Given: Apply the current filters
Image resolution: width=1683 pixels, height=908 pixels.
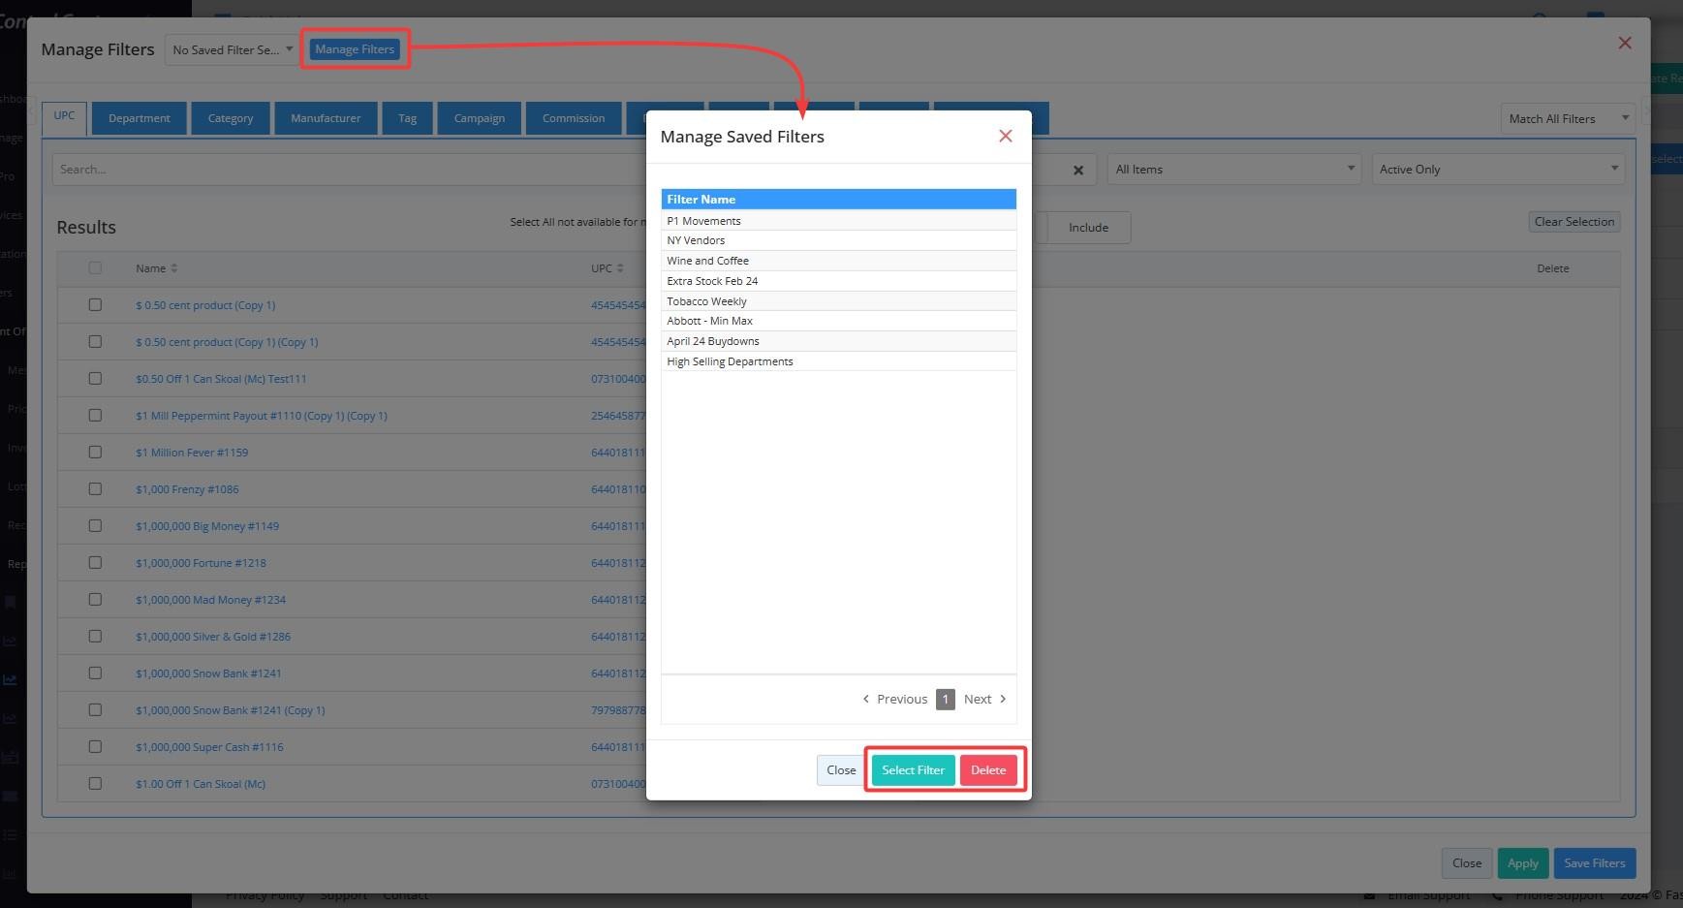Looking at the screenshot, I should coord(1522,863).
